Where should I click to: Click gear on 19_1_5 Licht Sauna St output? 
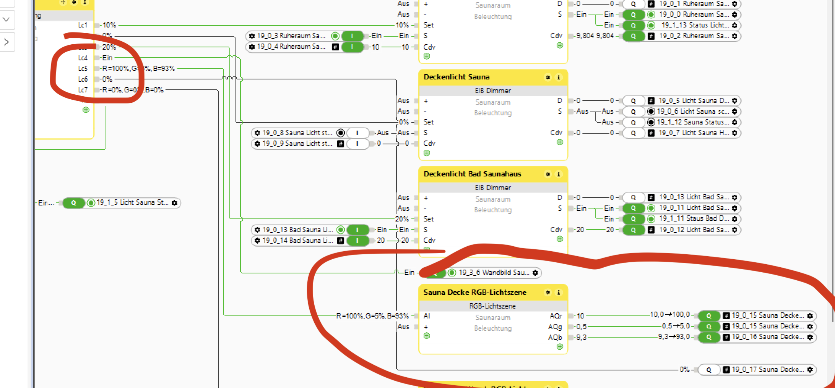175,203
